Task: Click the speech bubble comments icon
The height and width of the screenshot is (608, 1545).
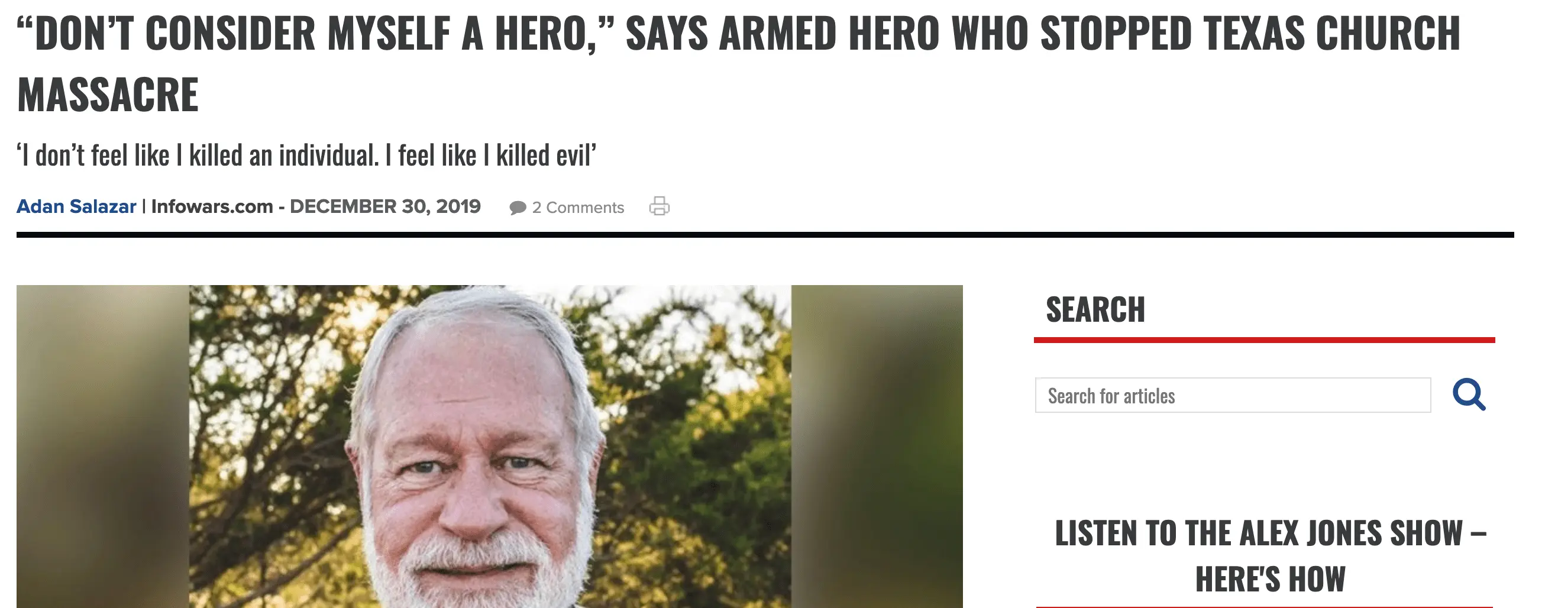Action: [518, 208]
